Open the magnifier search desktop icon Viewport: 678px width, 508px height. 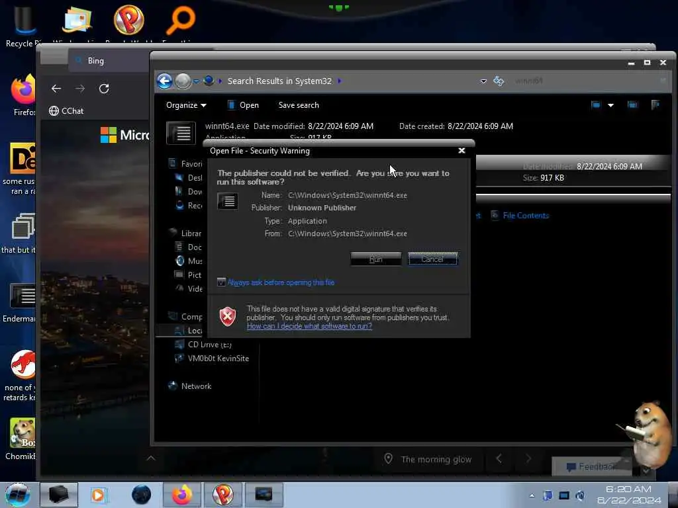point(180,21)
